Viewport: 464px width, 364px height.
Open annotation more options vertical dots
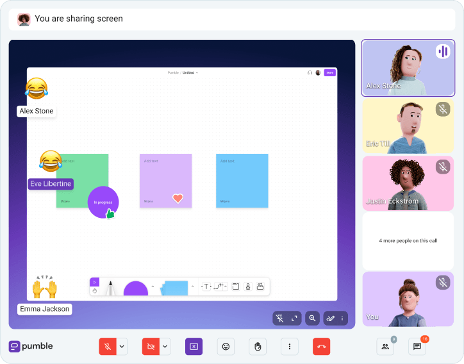pos(342,318)
